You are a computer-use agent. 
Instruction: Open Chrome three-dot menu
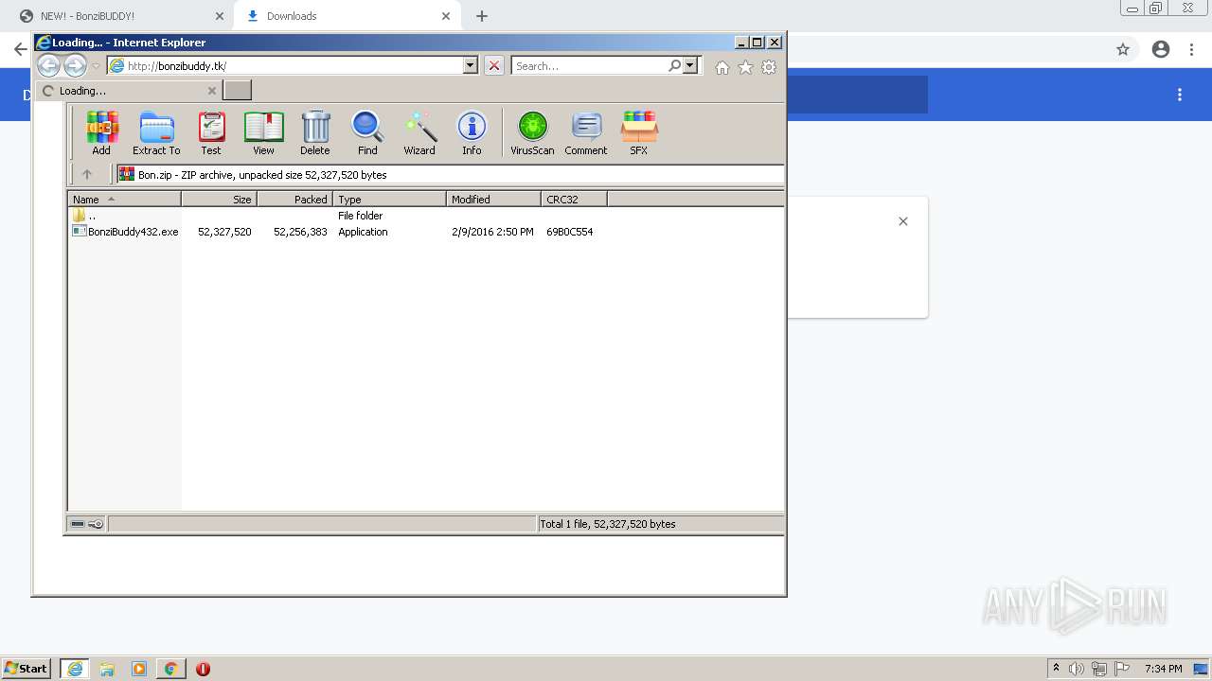1191,49
